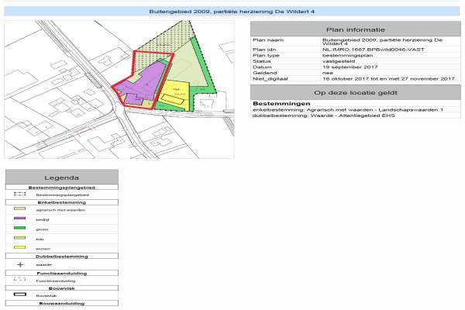Click the Legenda panel header
This screenshot has width=465, height=310.
61,177
